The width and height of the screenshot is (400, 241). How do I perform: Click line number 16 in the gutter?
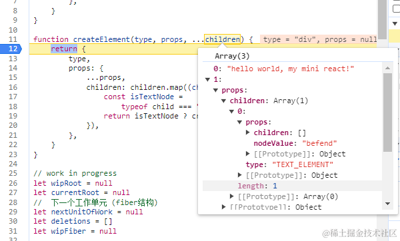(13, 87)
